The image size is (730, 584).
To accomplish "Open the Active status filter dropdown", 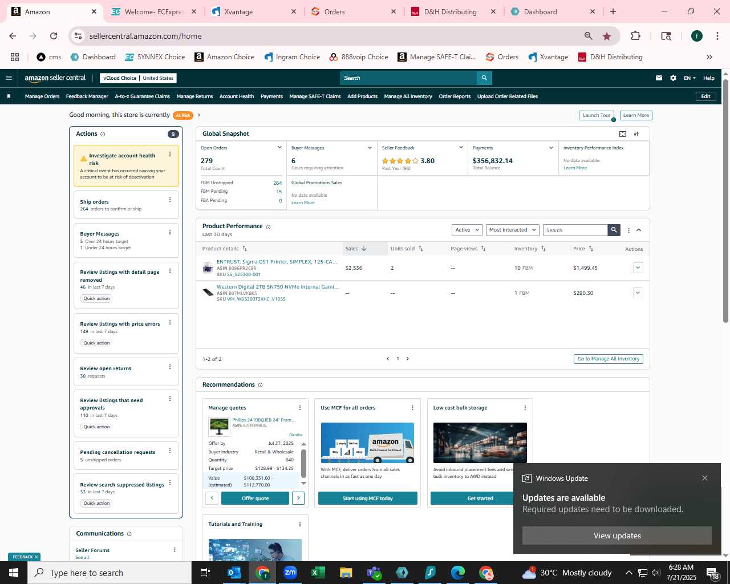I will 467,230.
